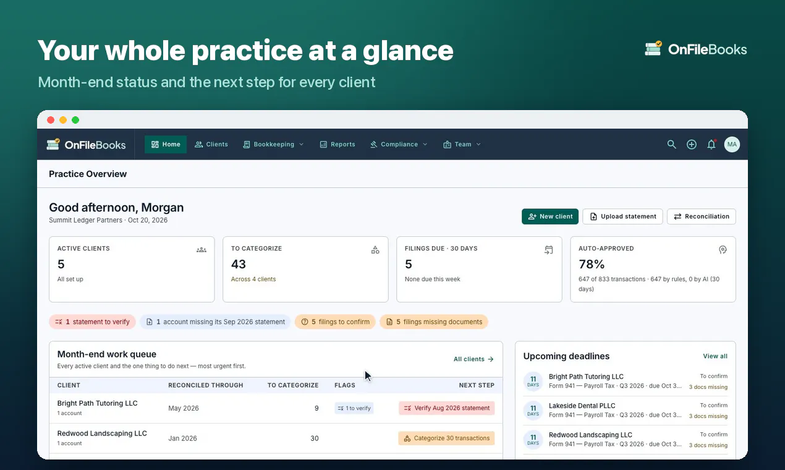The height and width of the screenshot is (470, 785).
Task: Click the Upload statement button
Action: (622, 216)
